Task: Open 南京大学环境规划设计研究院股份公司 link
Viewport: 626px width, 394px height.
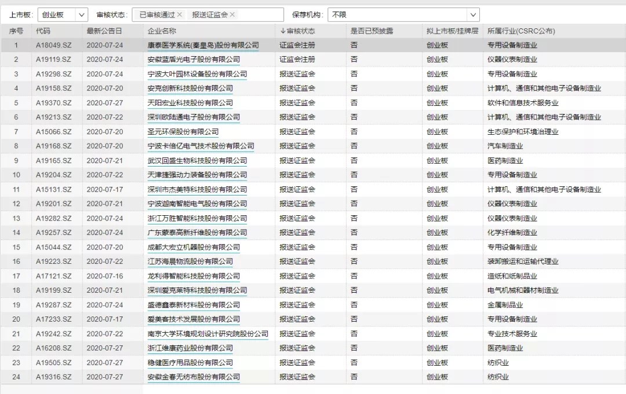Action: pos(208,334)
